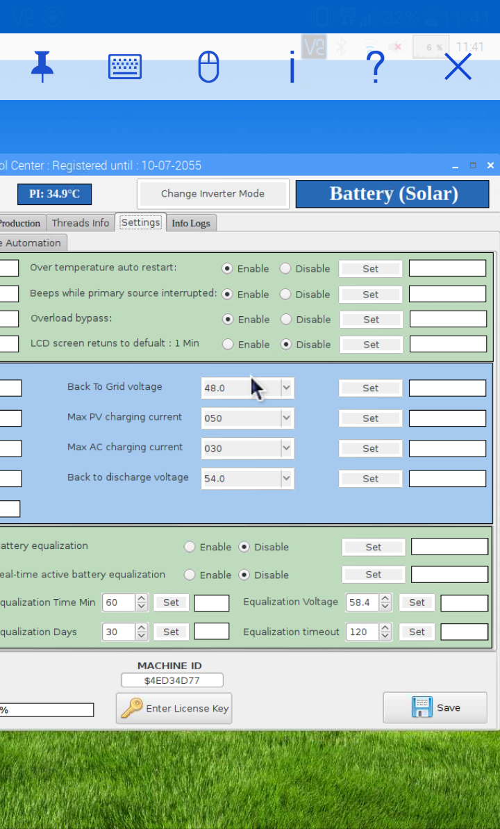Disable Over temperature auto restart
Viewport: 500px width, 829px height.
285,269
